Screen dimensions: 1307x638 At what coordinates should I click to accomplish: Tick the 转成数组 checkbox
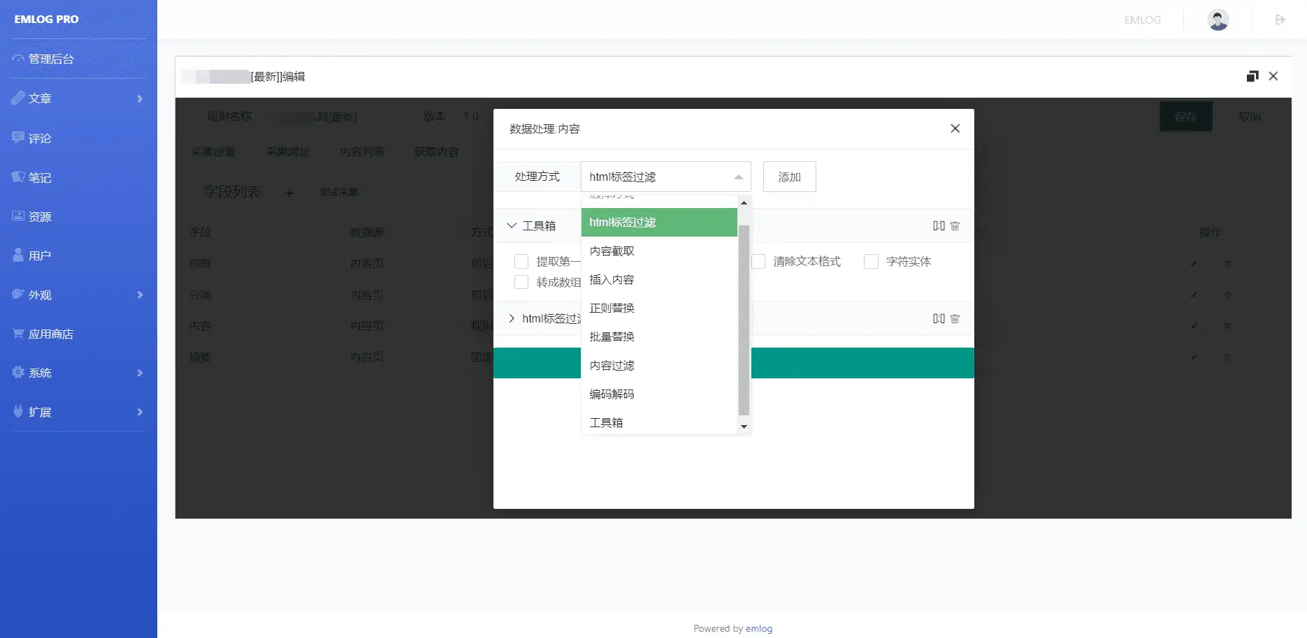click(x=521, y=282)
